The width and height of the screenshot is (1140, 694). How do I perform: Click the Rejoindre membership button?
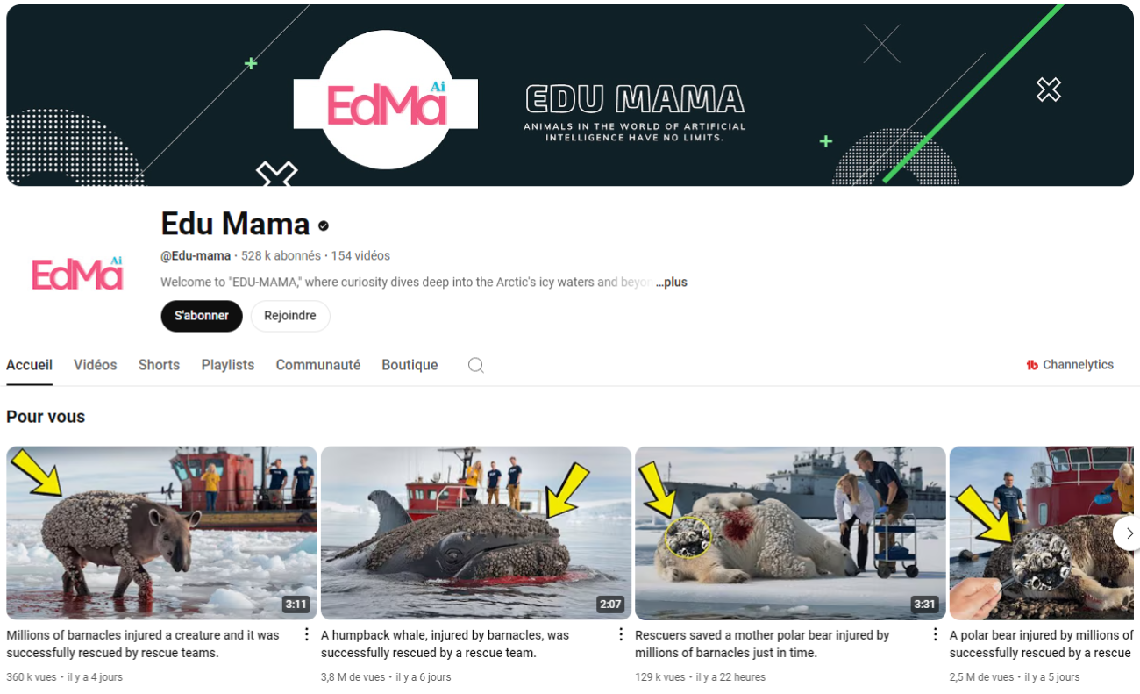pyautogui.click(x=290, y=316)
